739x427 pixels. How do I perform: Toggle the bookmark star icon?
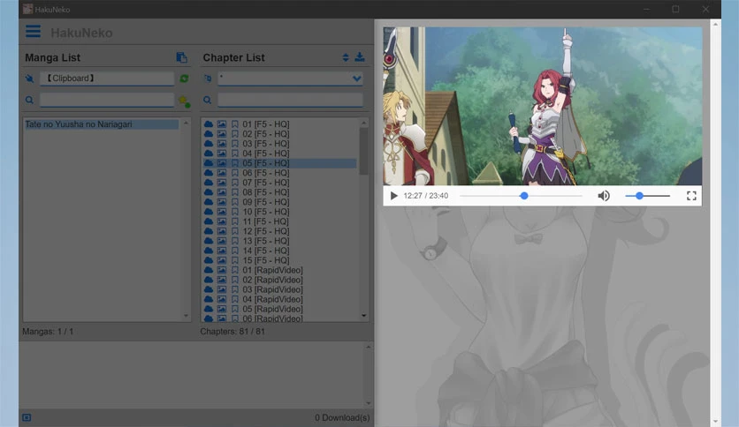[x=184, y=101]
